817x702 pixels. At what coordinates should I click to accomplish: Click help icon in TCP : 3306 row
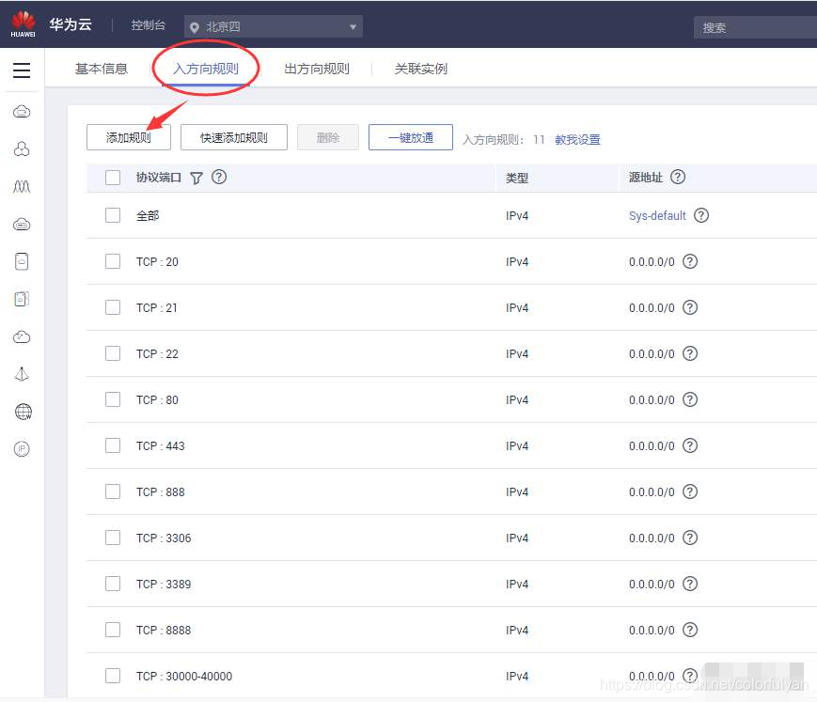[x=690, y=538]
